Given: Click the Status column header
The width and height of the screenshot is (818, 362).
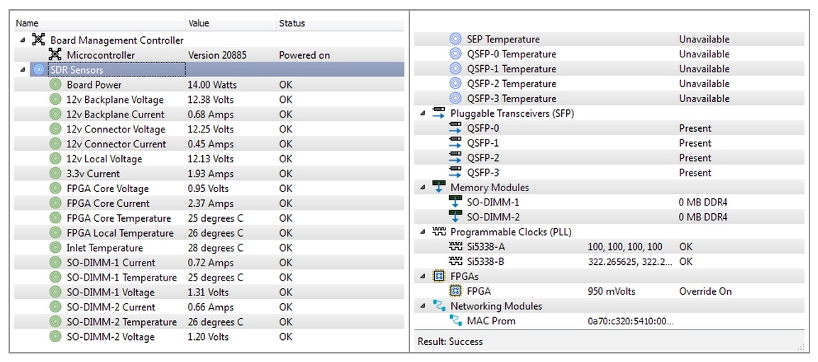Looking at the screenshot, I should (x=340, y=23).
